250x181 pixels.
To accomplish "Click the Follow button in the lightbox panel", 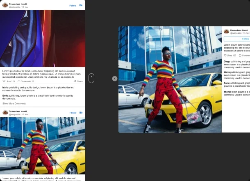I will tap(237, 39).
